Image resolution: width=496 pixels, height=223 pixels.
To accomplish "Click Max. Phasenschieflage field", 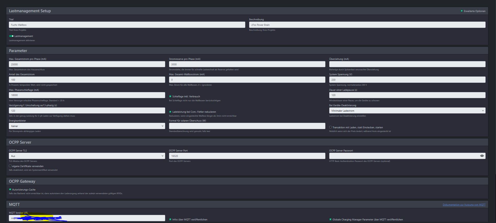I will coord(87,95).
